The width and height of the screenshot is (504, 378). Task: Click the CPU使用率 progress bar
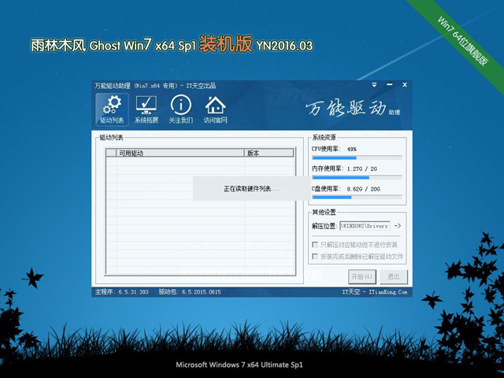pos(357,157)
